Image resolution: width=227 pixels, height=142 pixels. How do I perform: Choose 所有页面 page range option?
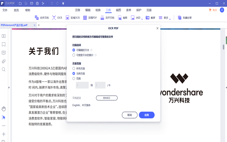[74, 68]
